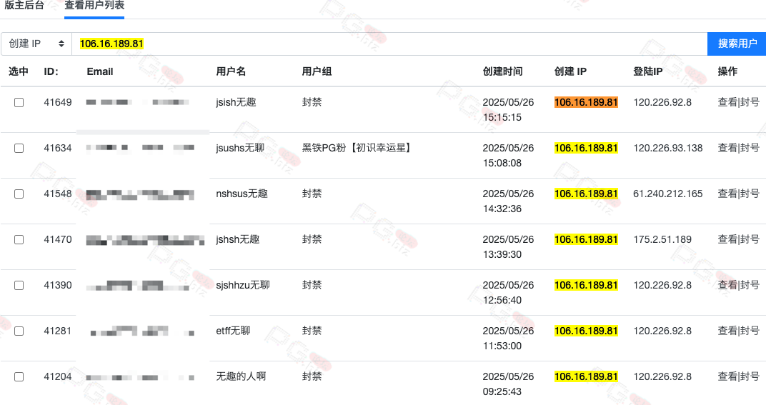Open 查看 for user nshsus无趣
Image resolution: width=766 pixels, height=405 pixels.
click(727, 194)
